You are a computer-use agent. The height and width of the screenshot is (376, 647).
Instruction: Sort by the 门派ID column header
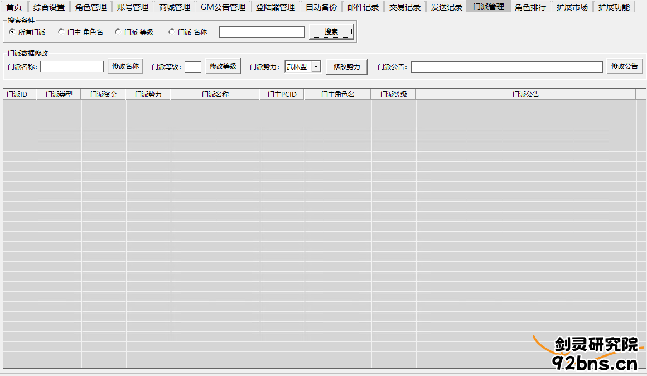(x=20, y=94)
